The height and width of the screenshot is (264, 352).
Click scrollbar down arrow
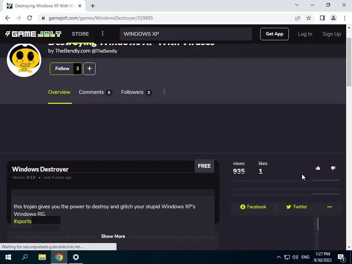pyautogui.click(x=349, y=247)
